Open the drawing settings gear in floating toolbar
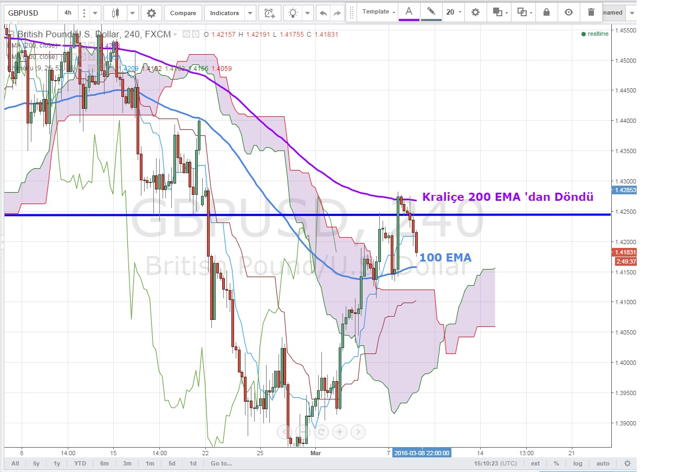 (475, 12)
